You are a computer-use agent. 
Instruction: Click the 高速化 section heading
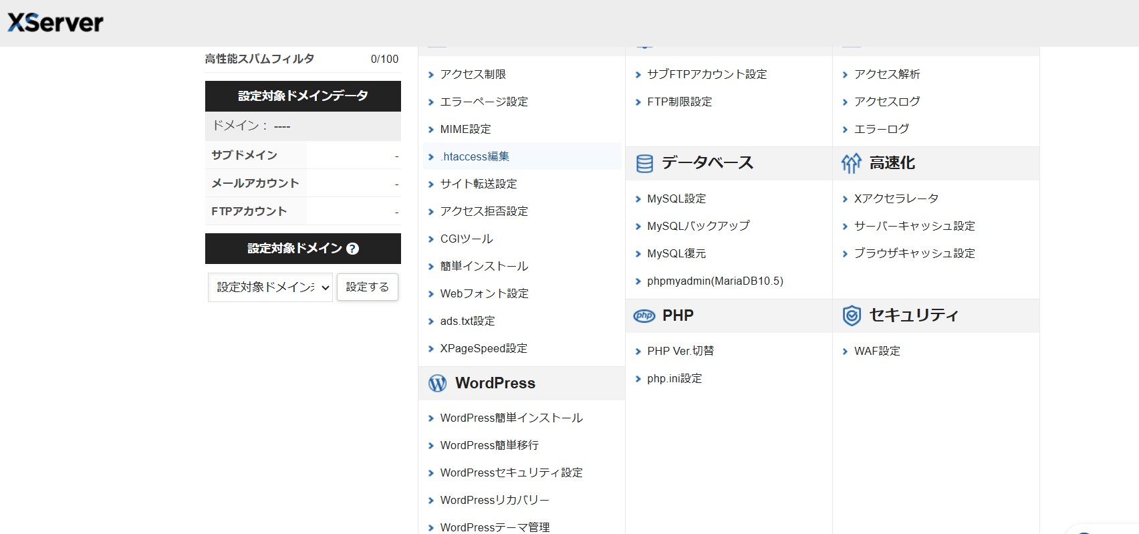[x=892, y=163]
